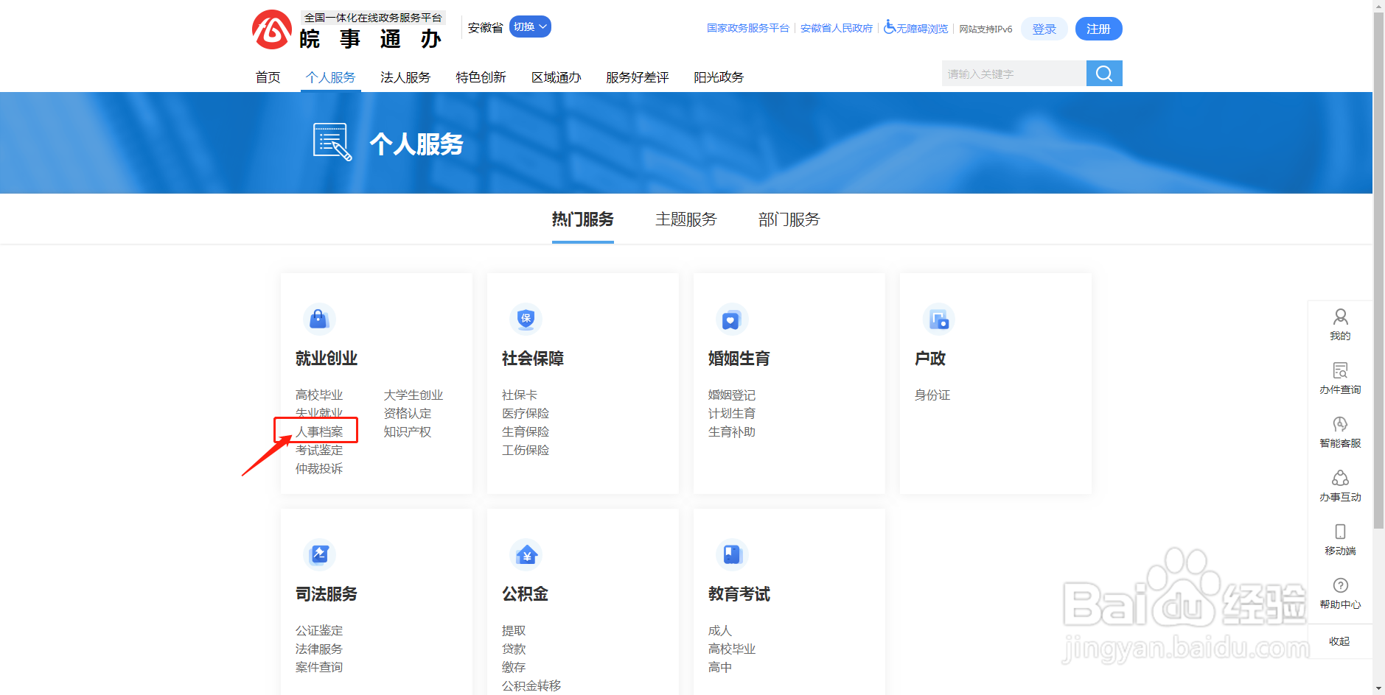Open the 工伤保险 link
Image resolution: width=1385 pixels, height=695 pixels.
pyautogui.click(x=526, y=450)
